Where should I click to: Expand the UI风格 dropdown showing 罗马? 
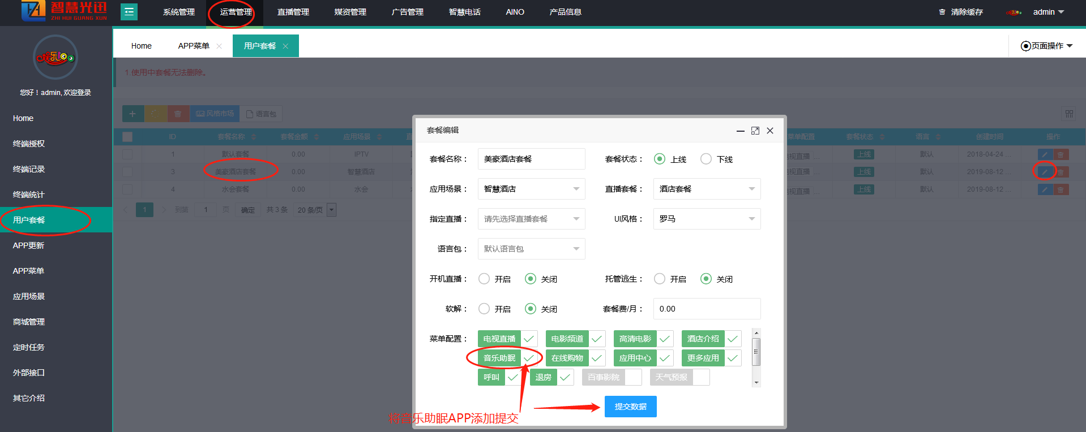(x=707, y=219)
